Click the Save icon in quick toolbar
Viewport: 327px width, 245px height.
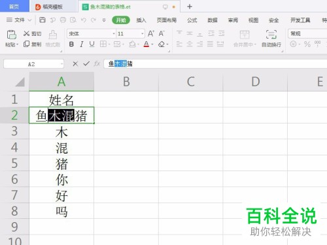(x=43, y=20)
